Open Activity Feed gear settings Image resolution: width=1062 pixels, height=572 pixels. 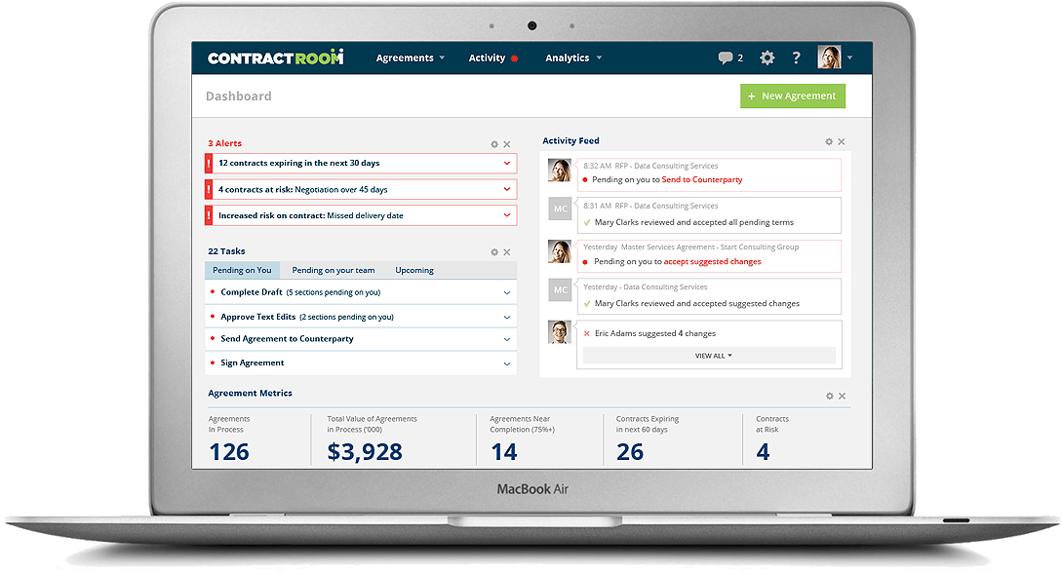pos(829,141)
